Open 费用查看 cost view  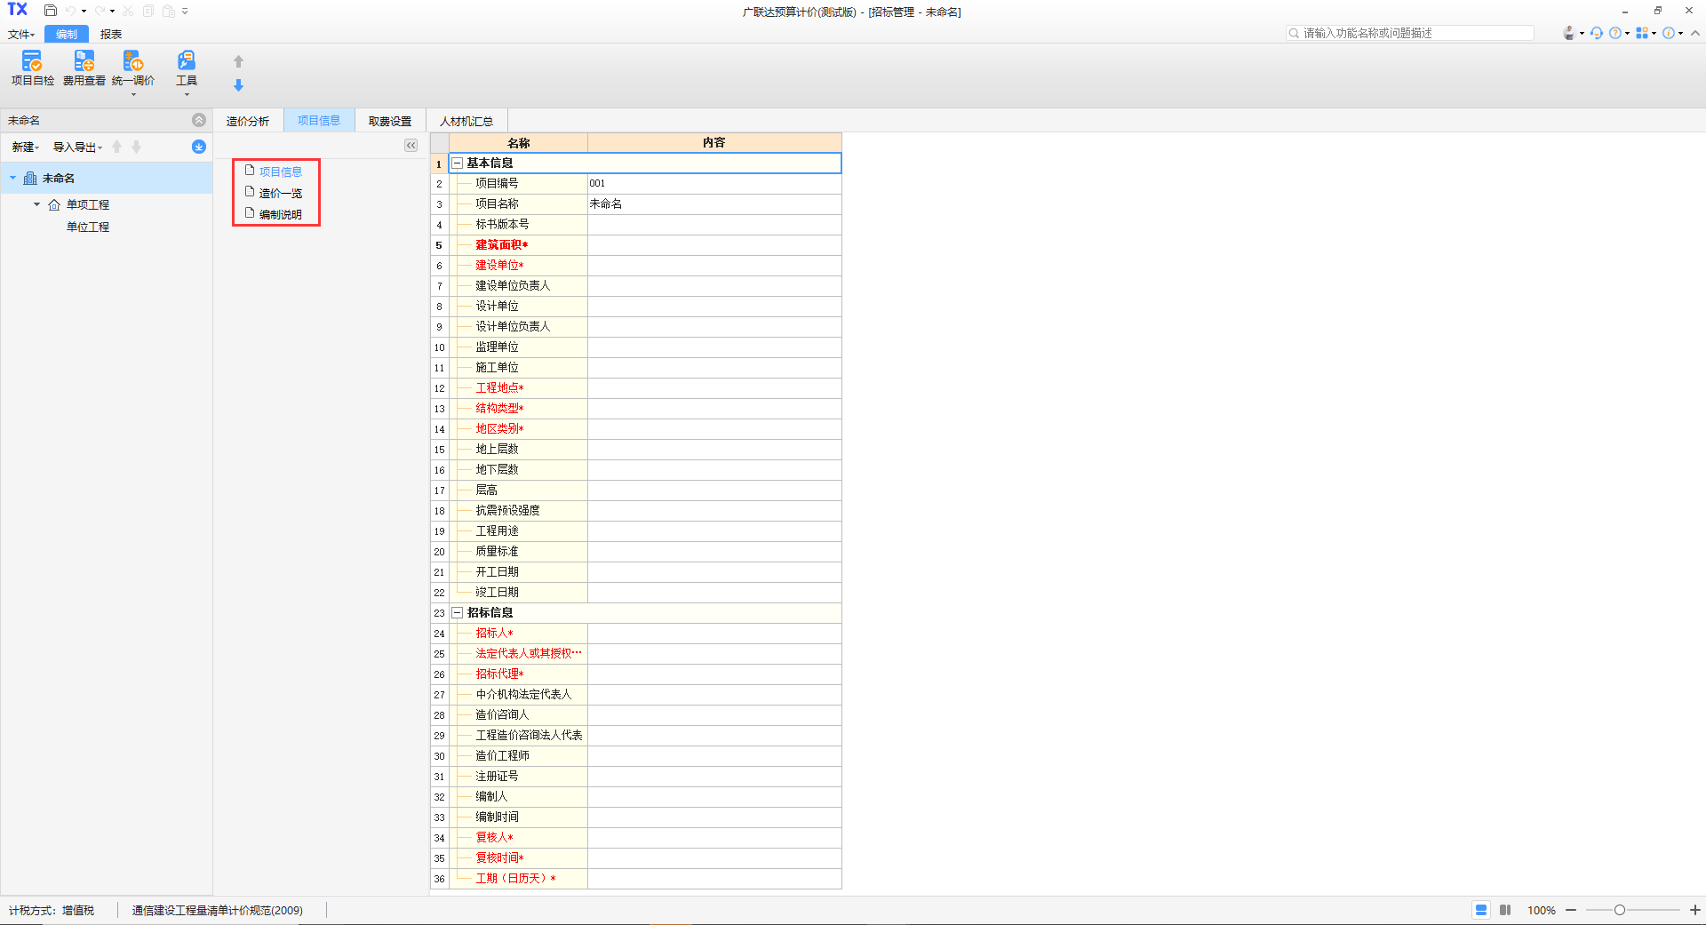[84, 68]
